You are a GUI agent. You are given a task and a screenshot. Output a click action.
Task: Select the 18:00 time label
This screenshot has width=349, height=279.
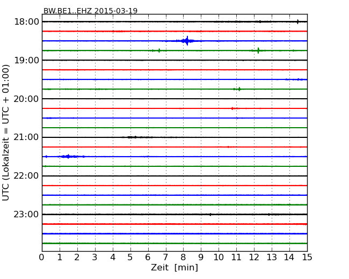26,22
